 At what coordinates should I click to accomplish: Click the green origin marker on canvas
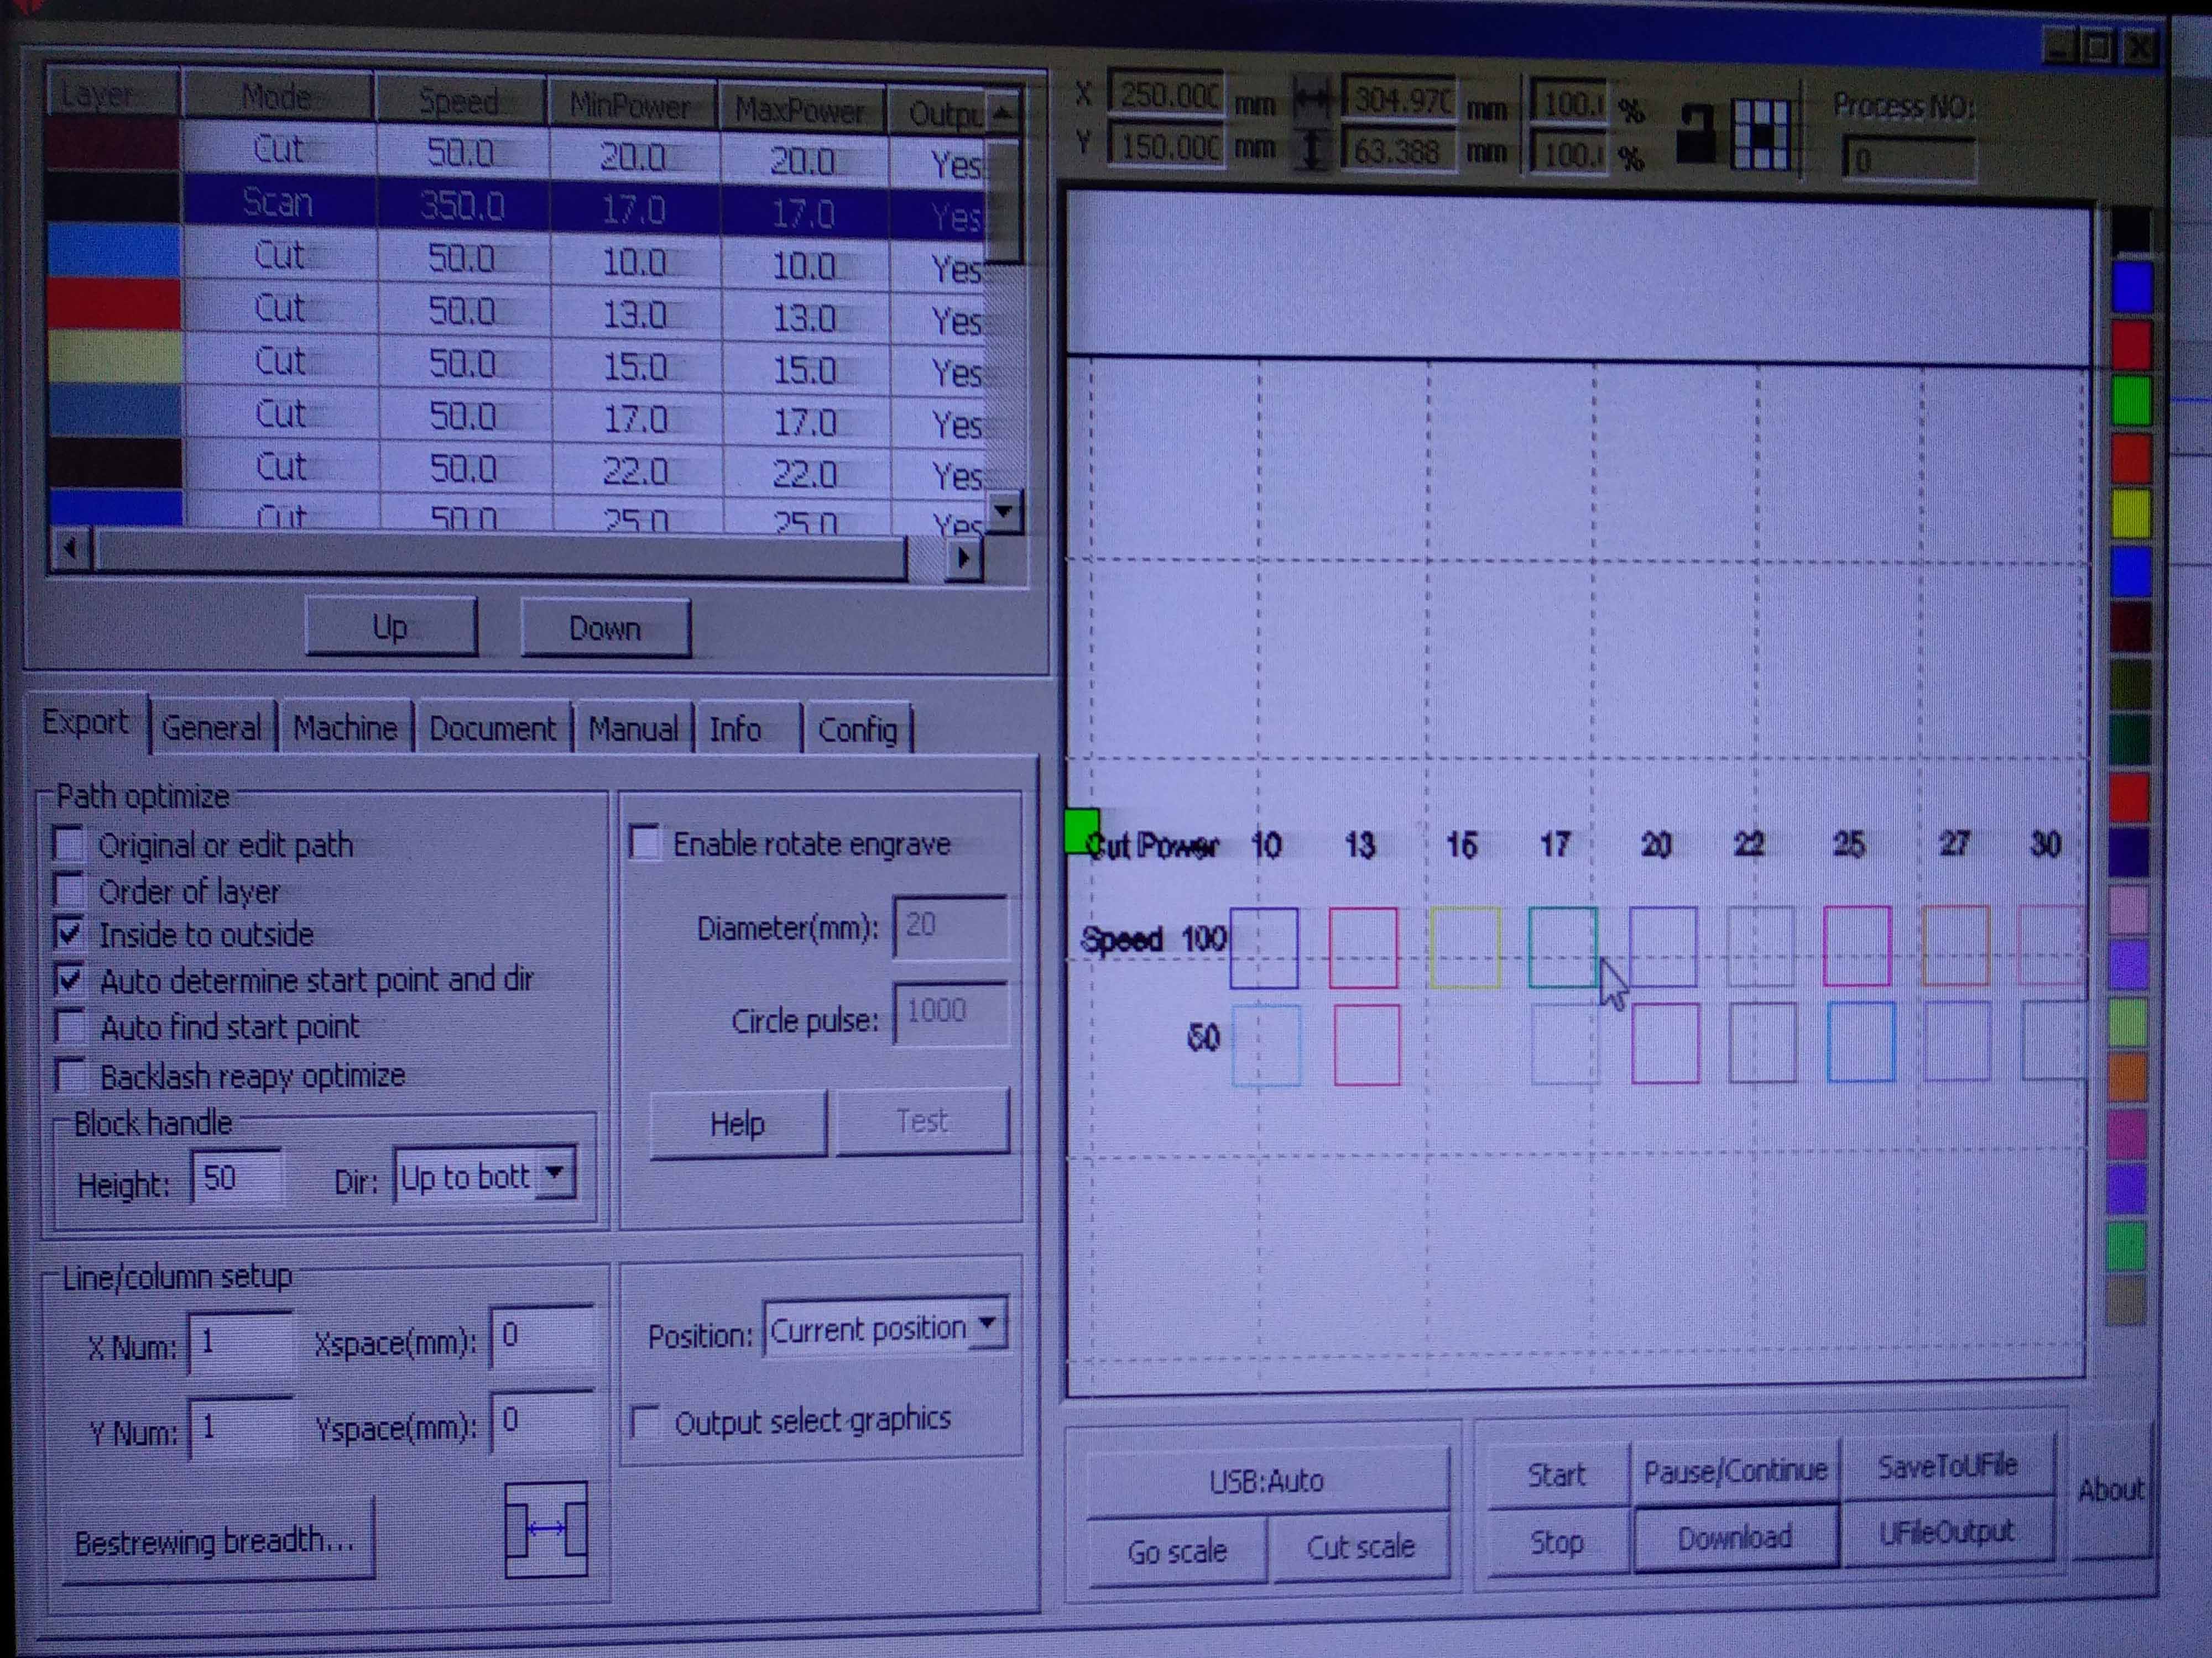point(1081,832)
